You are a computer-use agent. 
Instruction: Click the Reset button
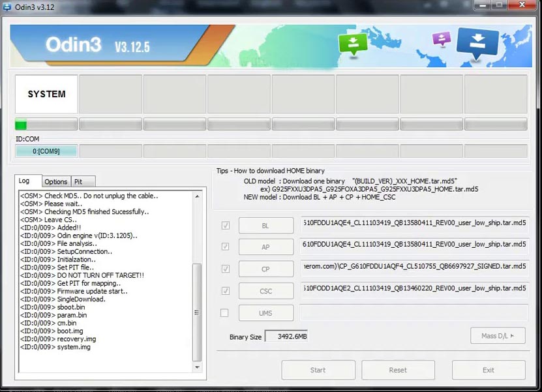(x=399, y=370)
